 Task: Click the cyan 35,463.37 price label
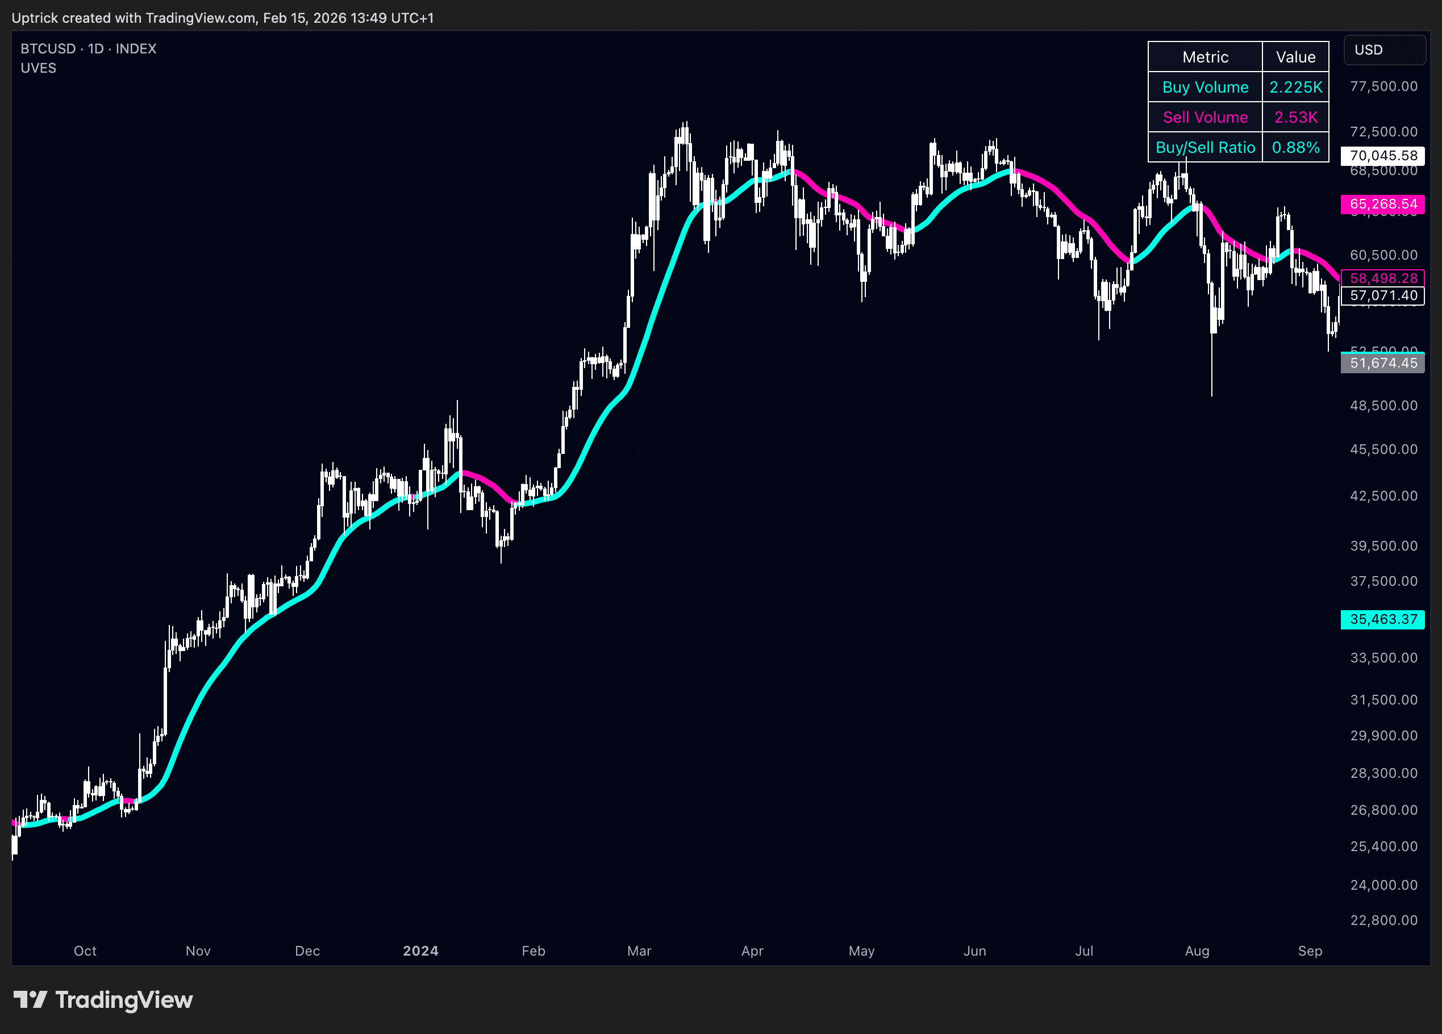click(1382, 619)
